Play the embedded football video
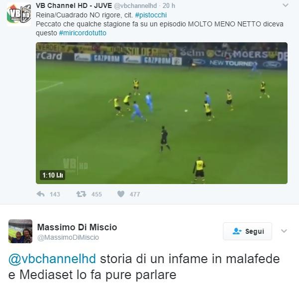This screenshot has width=299, height=287. click(x=162, y=113)
